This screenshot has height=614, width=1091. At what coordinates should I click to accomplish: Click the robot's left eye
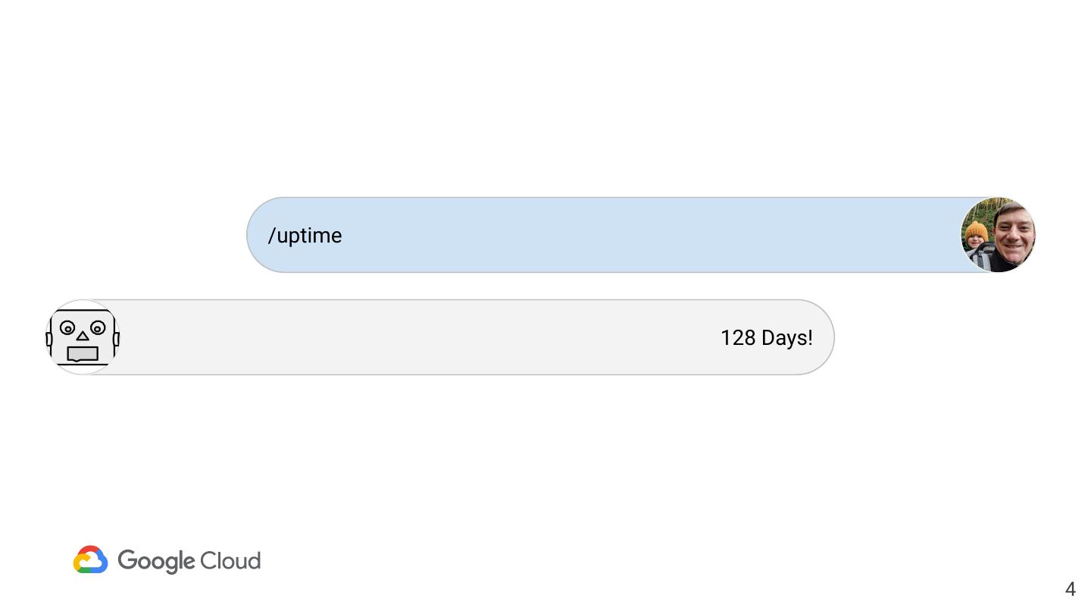coord(67,328)
